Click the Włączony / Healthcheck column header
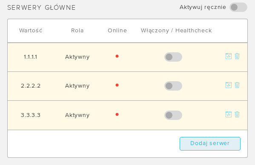255x165 pixels. (x=176, y=31)
